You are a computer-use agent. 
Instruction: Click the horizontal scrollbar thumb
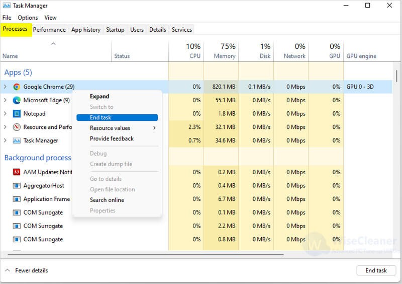click(146, 255)
